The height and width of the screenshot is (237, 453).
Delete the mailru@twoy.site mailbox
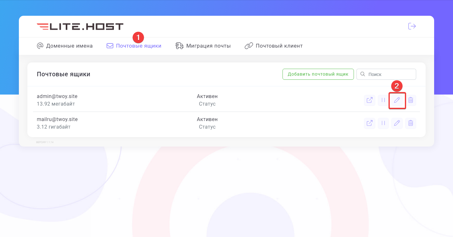coord(411,123)
